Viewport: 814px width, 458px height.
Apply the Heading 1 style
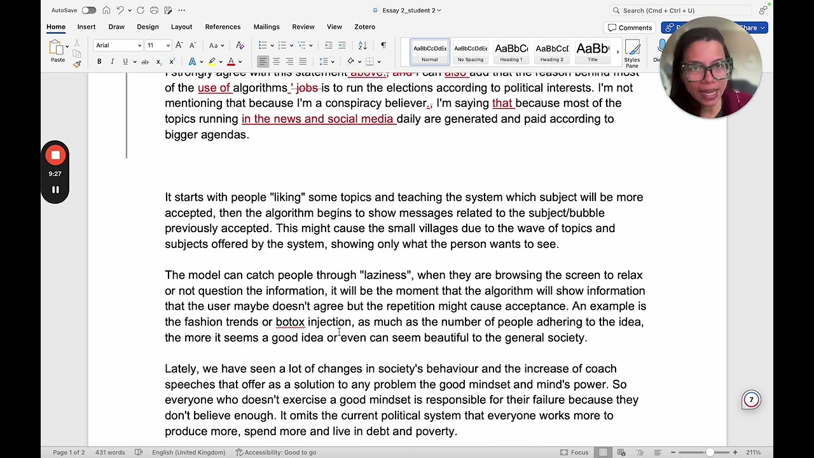pyautogui.click(x=511, y=52)
